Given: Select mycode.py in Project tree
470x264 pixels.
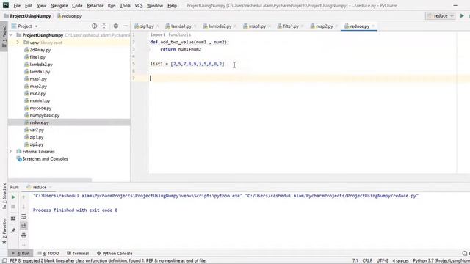Looking at the screenshot, I should point(40,108).
